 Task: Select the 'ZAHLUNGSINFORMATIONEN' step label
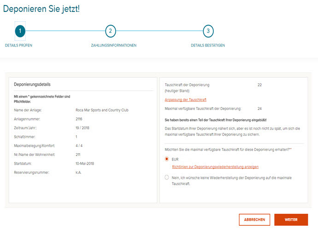point(113,46)
